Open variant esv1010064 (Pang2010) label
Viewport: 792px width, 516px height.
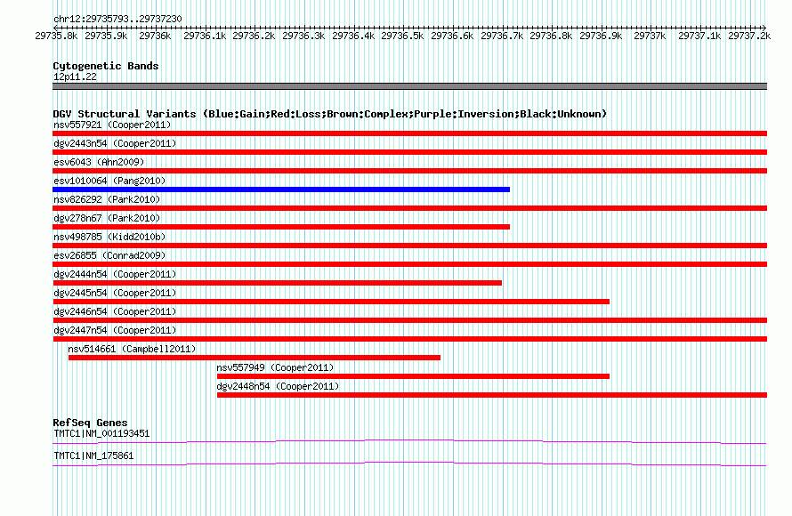click(x=109, y=181)
